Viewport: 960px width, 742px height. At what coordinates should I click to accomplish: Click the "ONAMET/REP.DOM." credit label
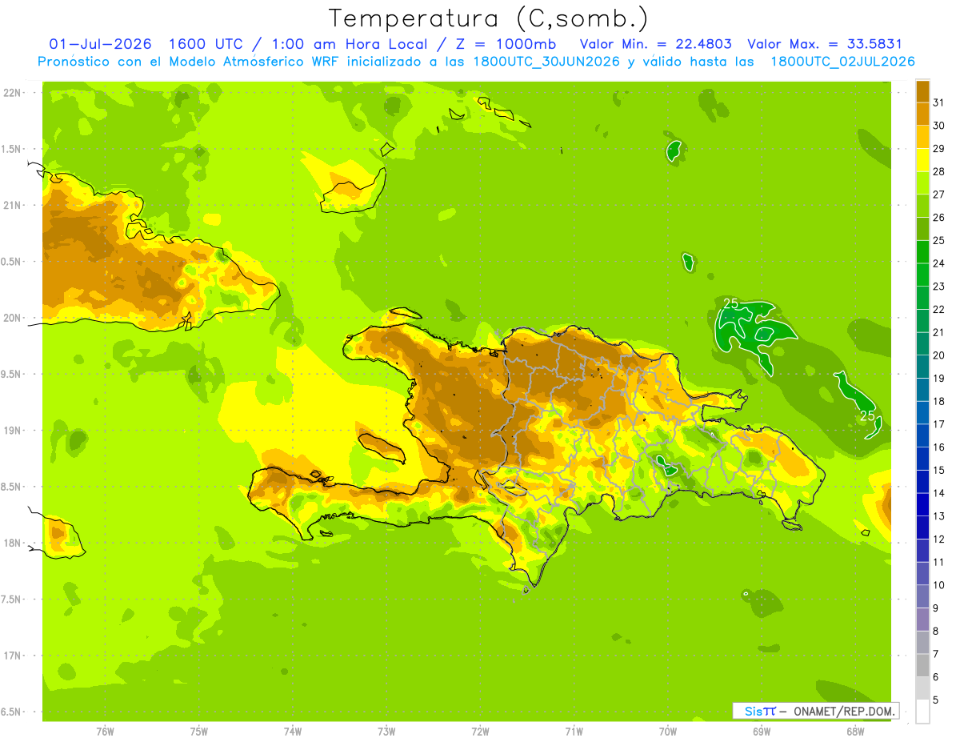coord(845,711)
